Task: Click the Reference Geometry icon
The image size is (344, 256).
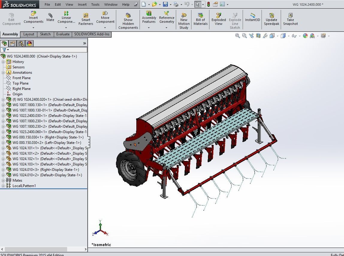Action: [167, 13]
